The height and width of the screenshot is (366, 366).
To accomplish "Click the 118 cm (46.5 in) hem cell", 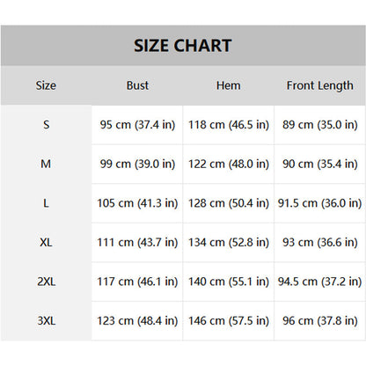I will pos(229,125).
